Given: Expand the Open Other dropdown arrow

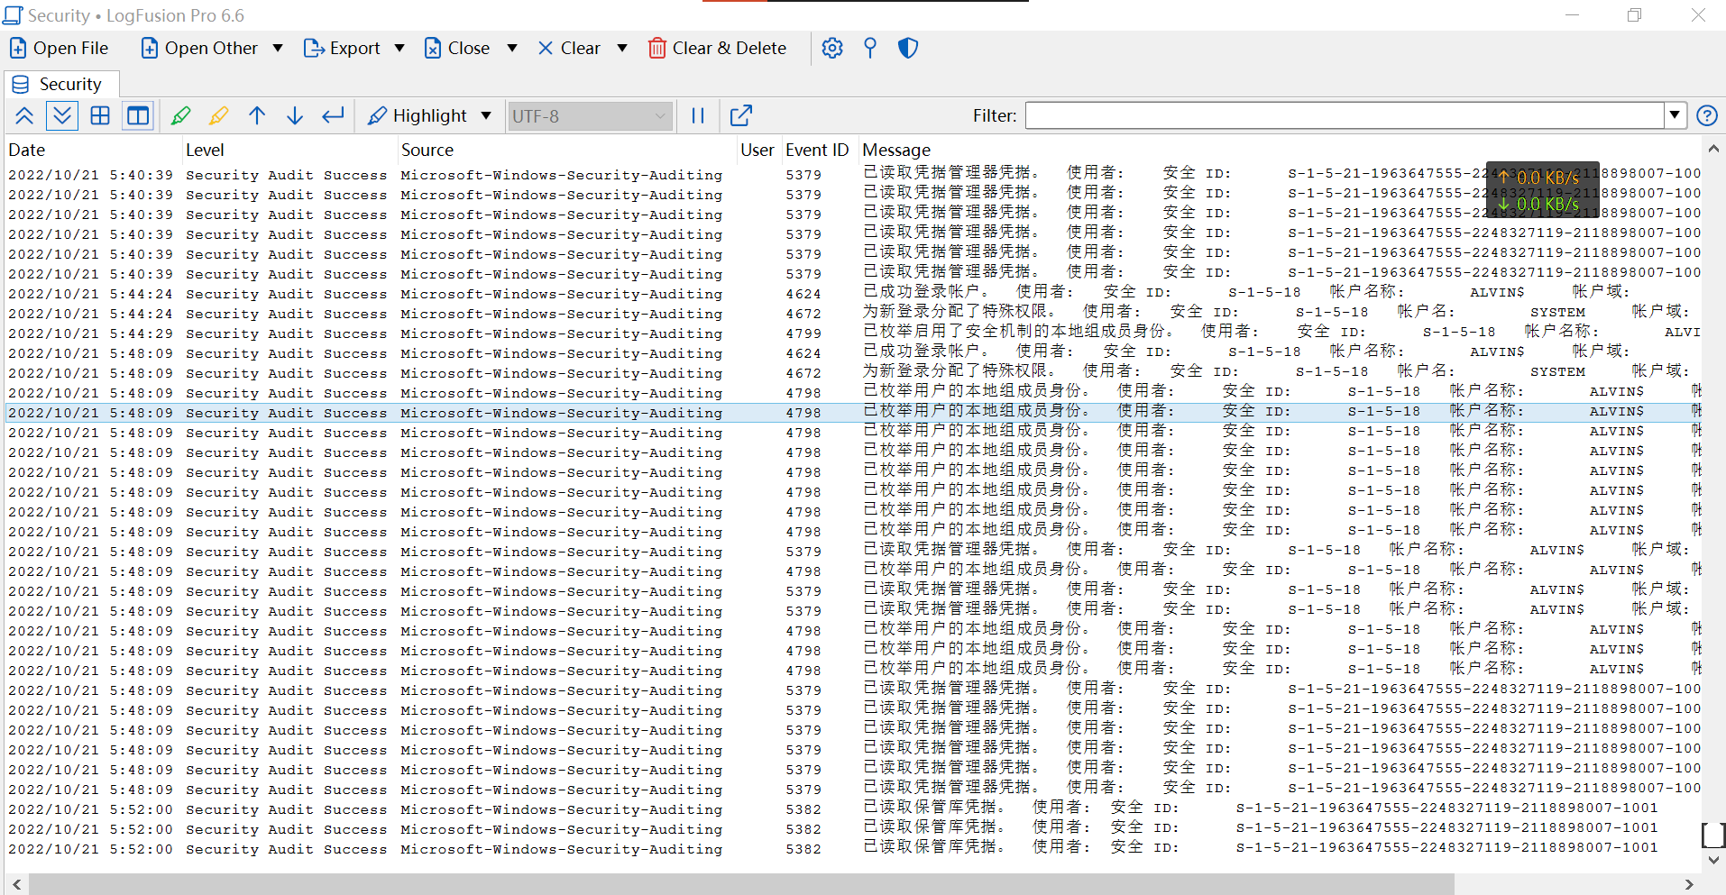Looking at the screenshot, I should pyautogui.click(x=278, y=49).
